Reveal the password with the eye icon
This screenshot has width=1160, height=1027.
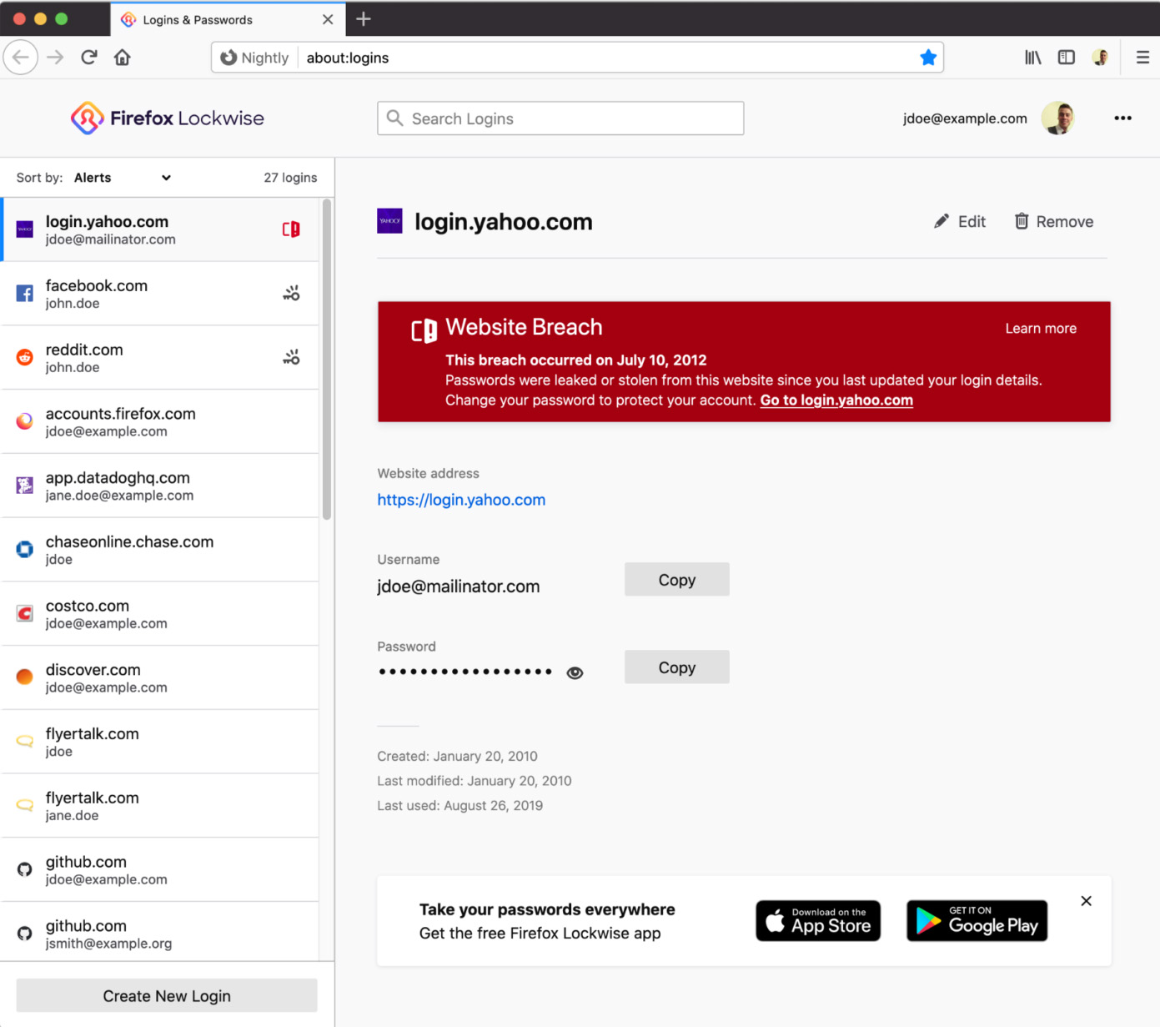point(575,672)
